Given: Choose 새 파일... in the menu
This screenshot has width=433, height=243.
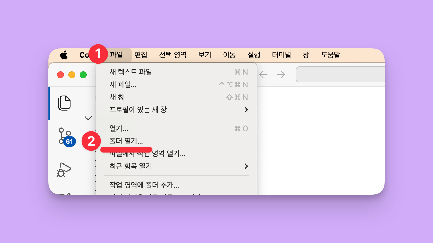Looking at the screenshot, I should click(123, 85).
